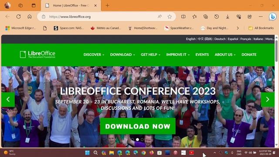Show previous carousel slide

tap(8, 99)
